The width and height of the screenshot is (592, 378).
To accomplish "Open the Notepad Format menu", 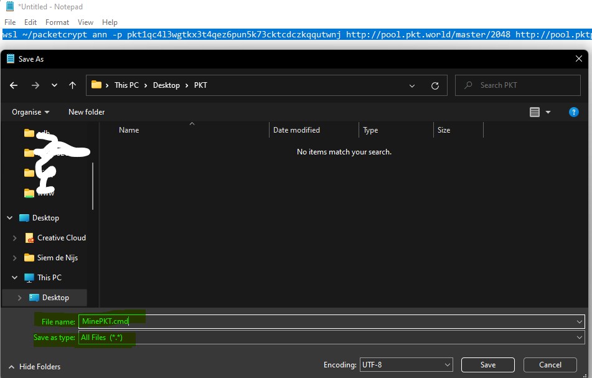I will coord(57,22).
